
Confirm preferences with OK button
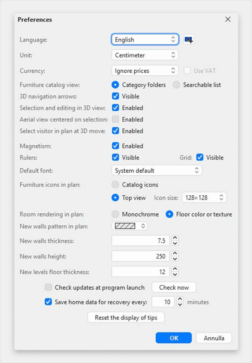point(174,338)
